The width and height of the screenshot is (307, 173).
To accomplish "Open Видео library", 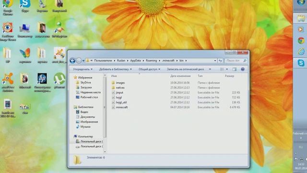I will (84, 112).
